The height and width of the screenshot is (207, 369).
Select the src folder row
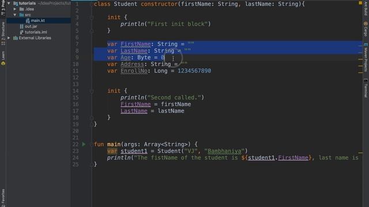[x=39, y=15]
